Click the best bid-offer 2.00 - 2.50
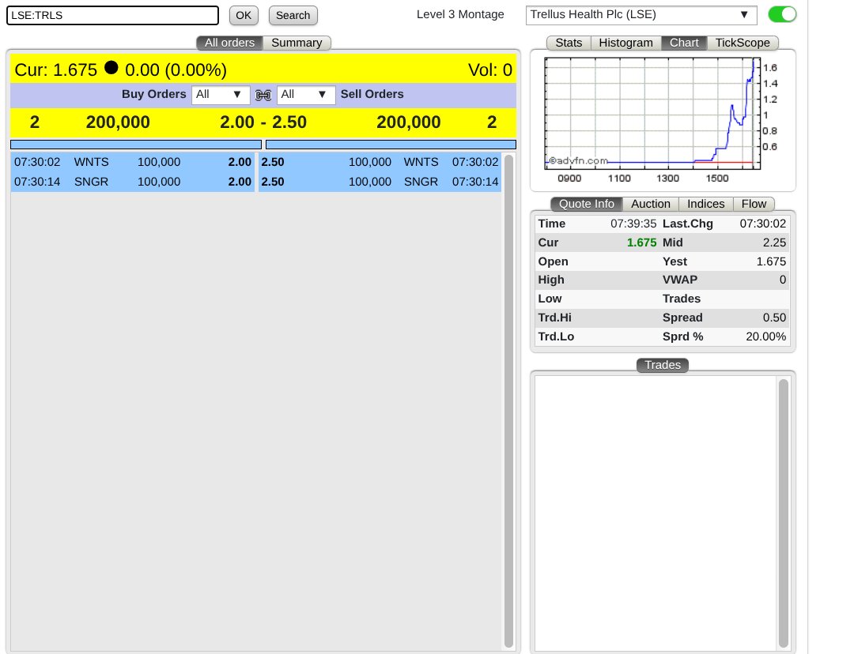Image resolution: width=854 pixels, height=654 pixels. click(x=263, y=122)
